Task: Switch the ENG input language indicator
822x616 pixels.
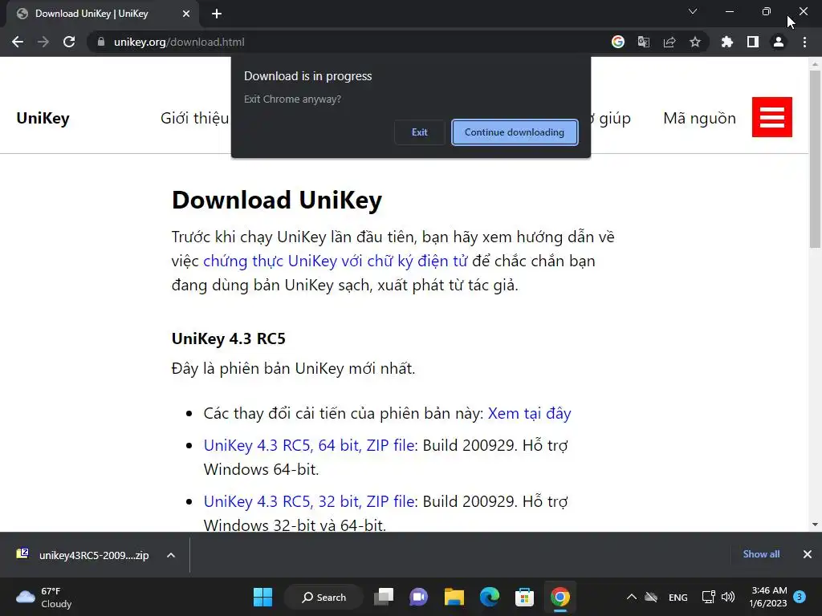Action: click(678, 597)
